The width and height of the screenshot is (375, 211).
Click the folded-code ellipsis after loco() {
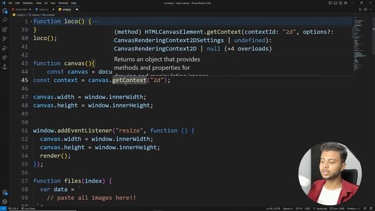pyautogui.click(x=96, y=21)
